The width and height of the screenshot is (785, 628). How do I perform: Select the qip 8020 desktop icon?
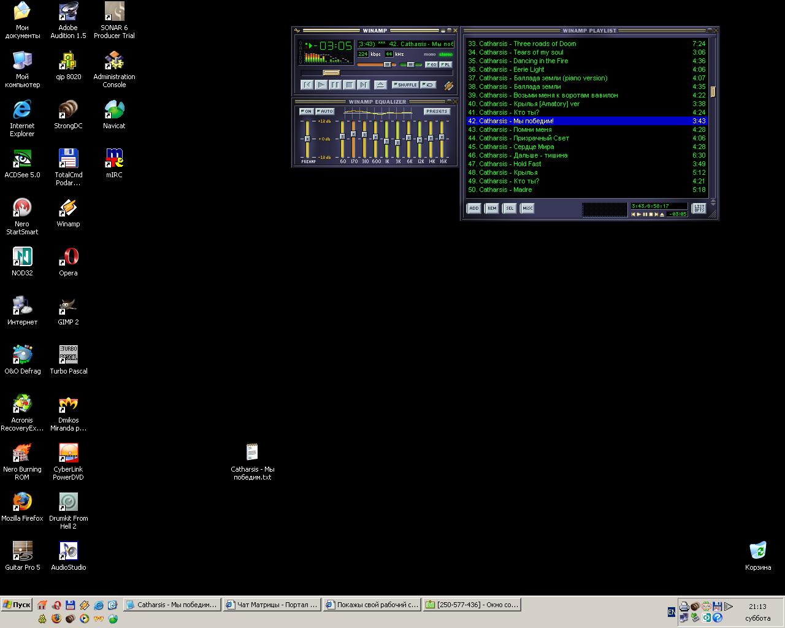coord(68,66)
